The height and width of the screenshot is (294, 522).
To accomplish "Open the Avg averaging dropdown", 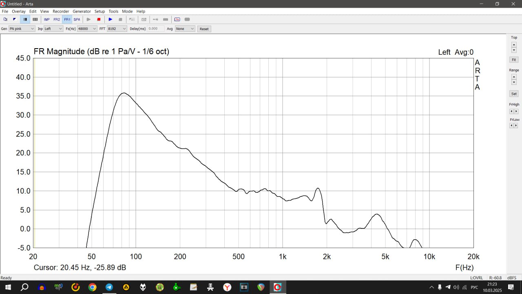I will (185, 29).
